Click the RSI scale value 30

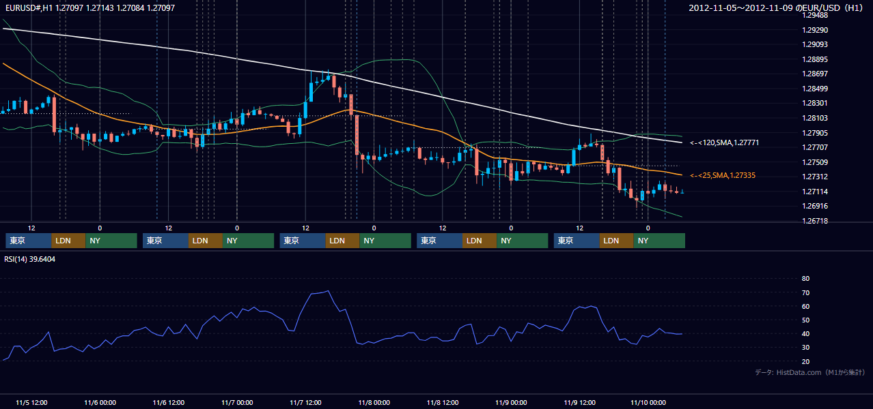tap(805, 348)
